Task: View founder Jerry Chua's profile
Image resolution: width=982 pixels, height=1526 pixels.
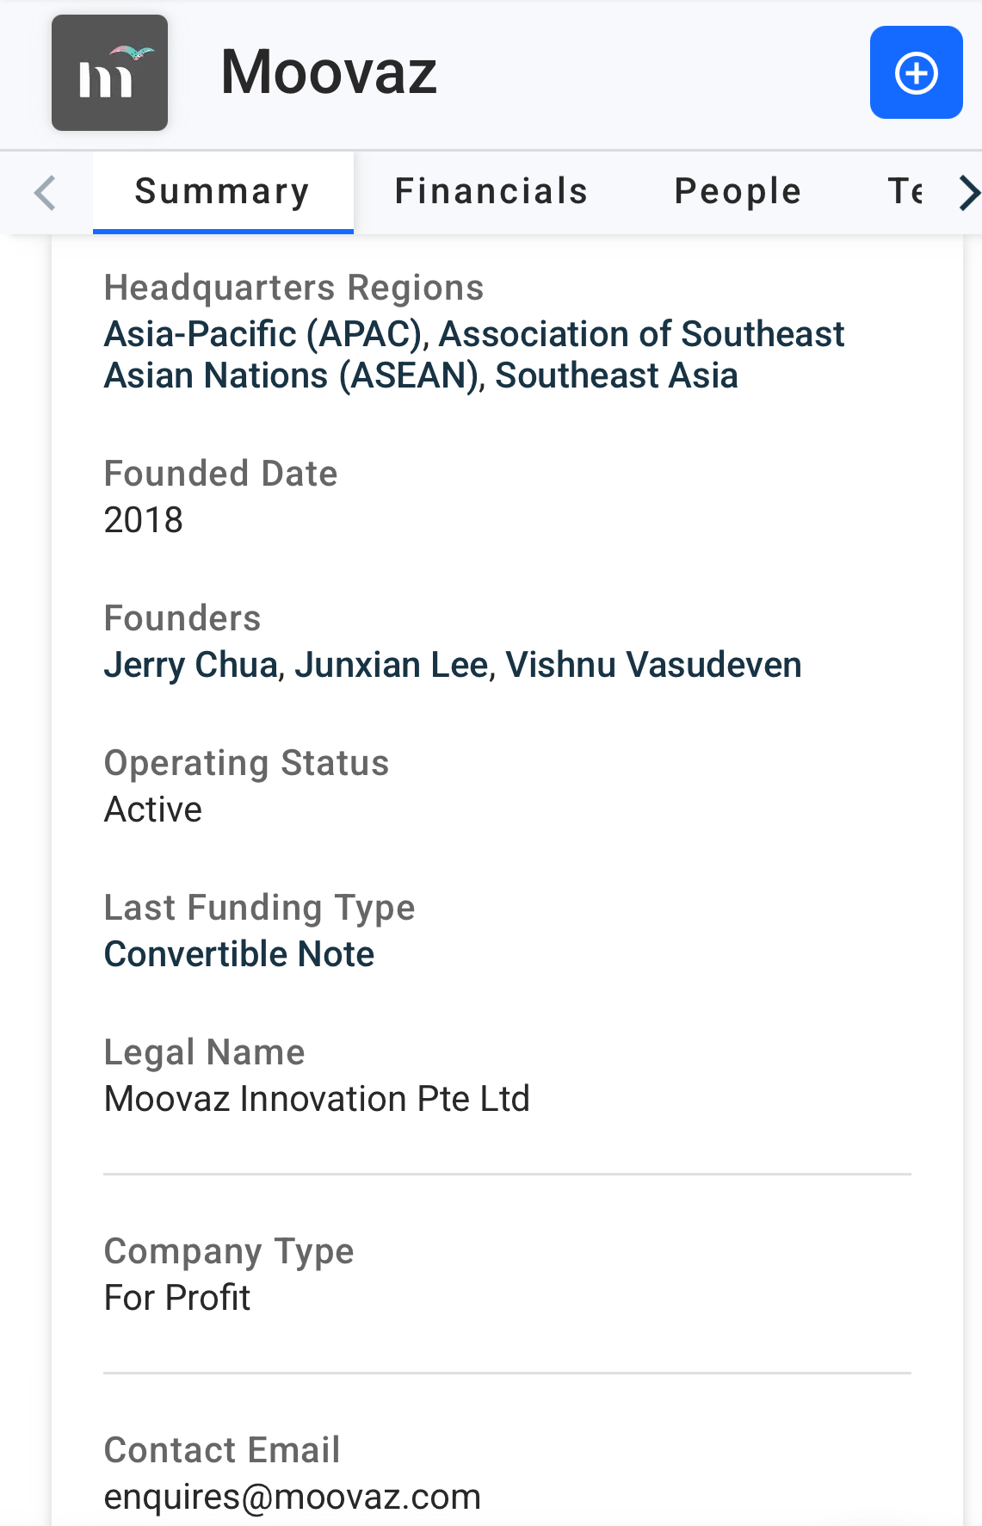Action: click(x=191, y=665)
